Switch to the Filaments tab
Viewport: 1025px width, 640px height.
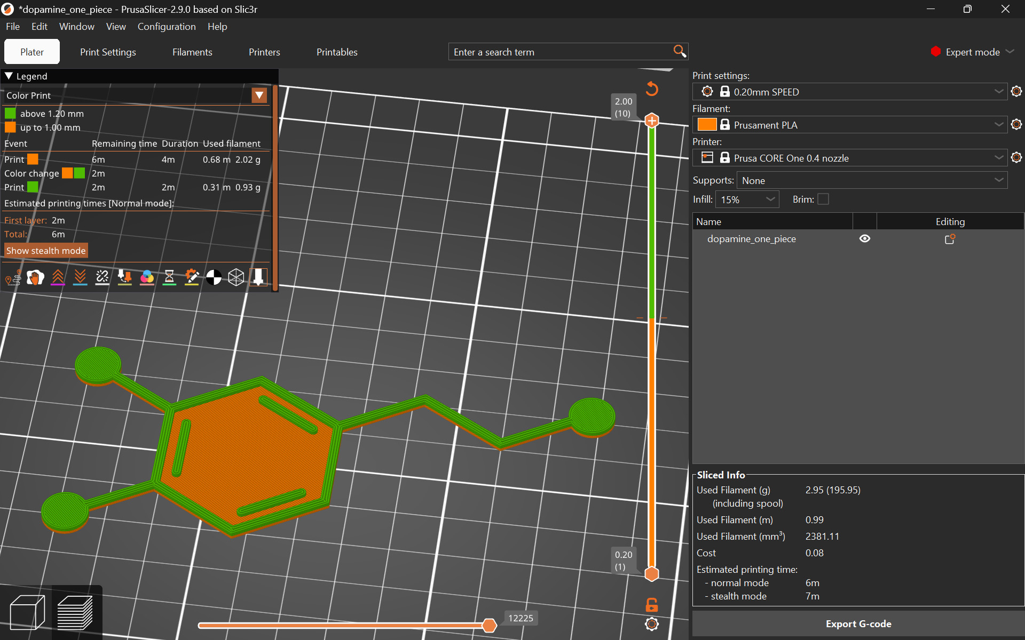tap(192, 52)
